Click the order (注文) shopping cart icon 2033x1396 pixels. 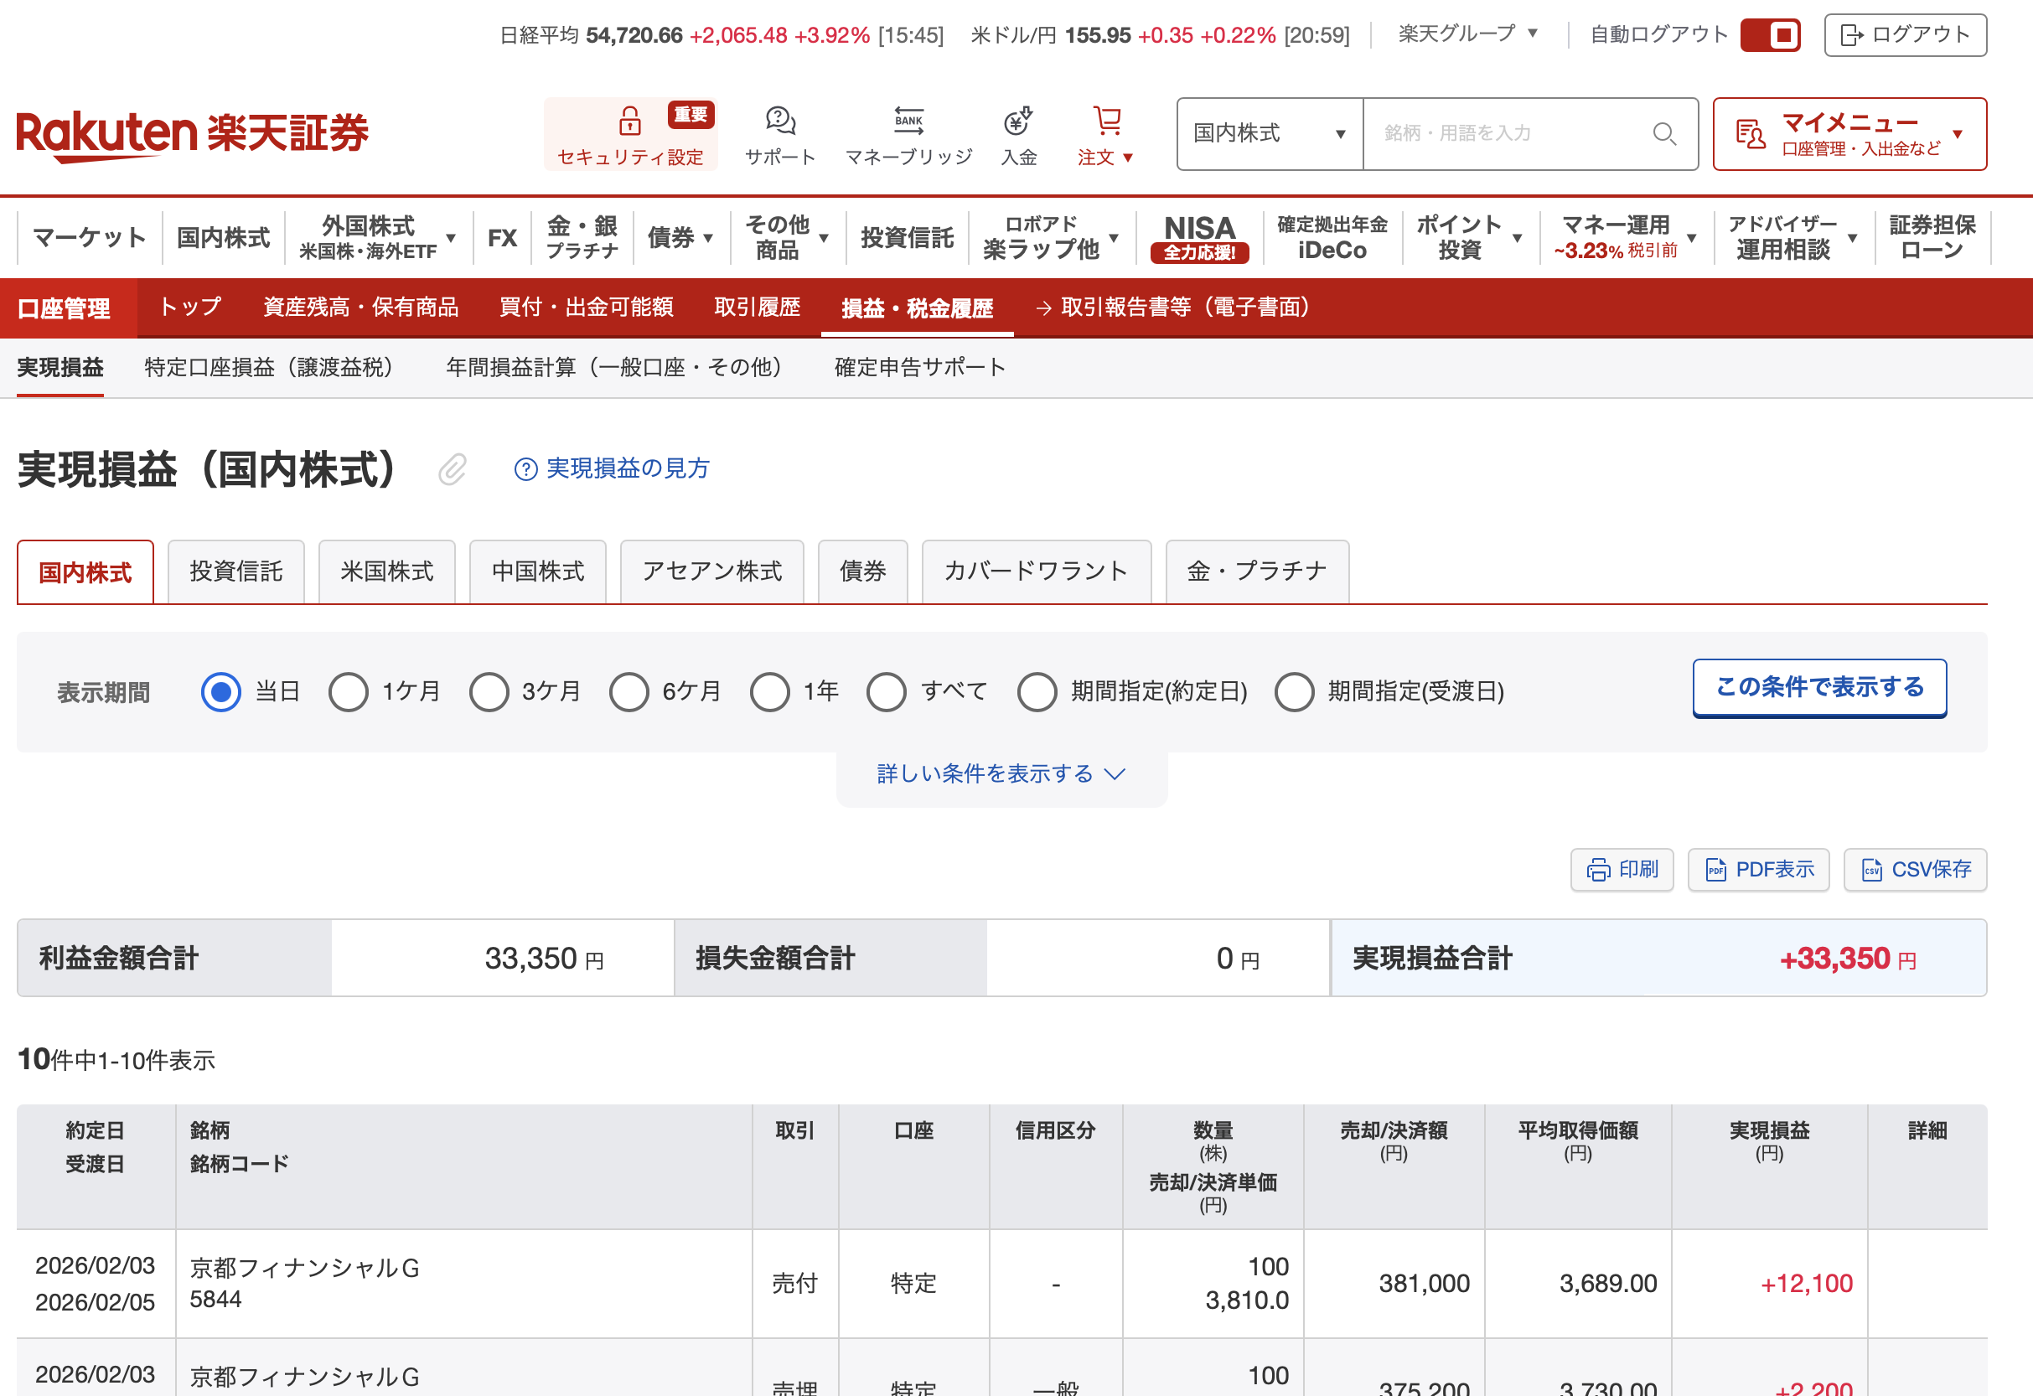click(x=1107, y=121)
